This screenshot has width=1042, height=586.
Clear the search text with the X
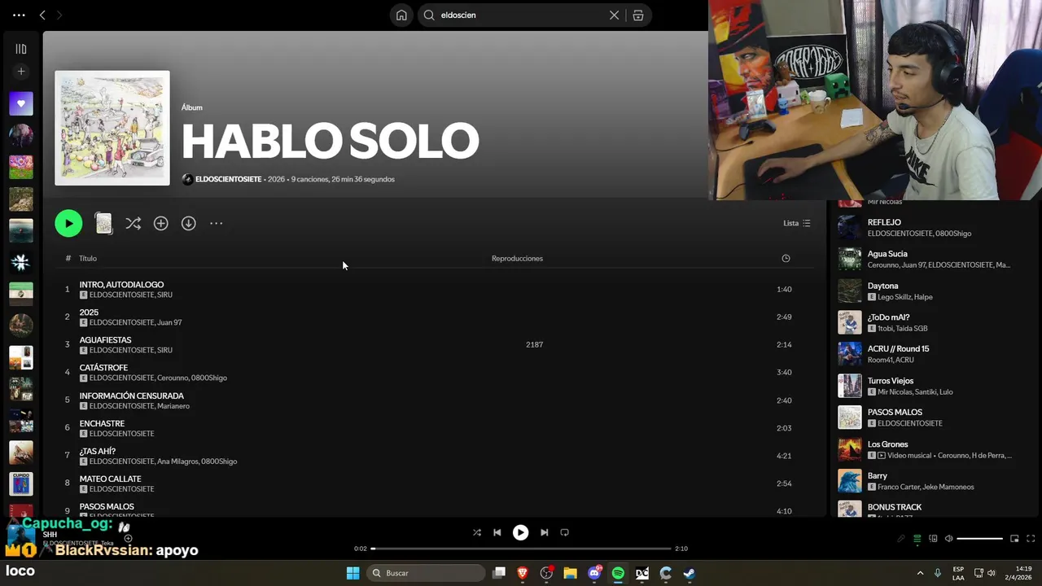pyautogui.click(x=615, y=15)
